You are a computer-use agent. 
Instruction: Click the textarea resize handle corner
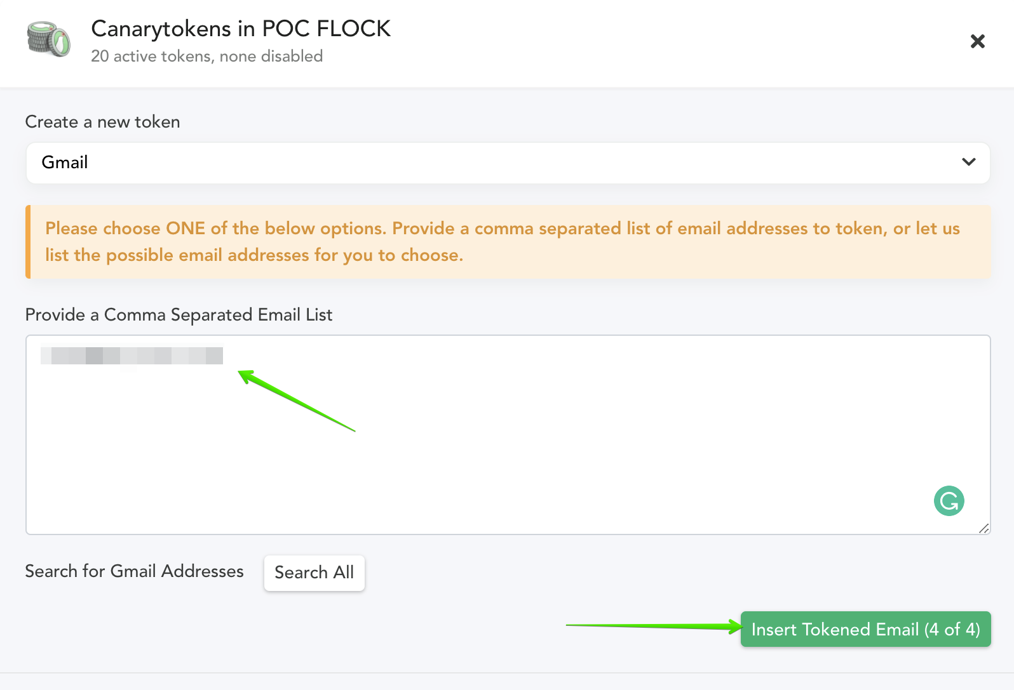984,528
